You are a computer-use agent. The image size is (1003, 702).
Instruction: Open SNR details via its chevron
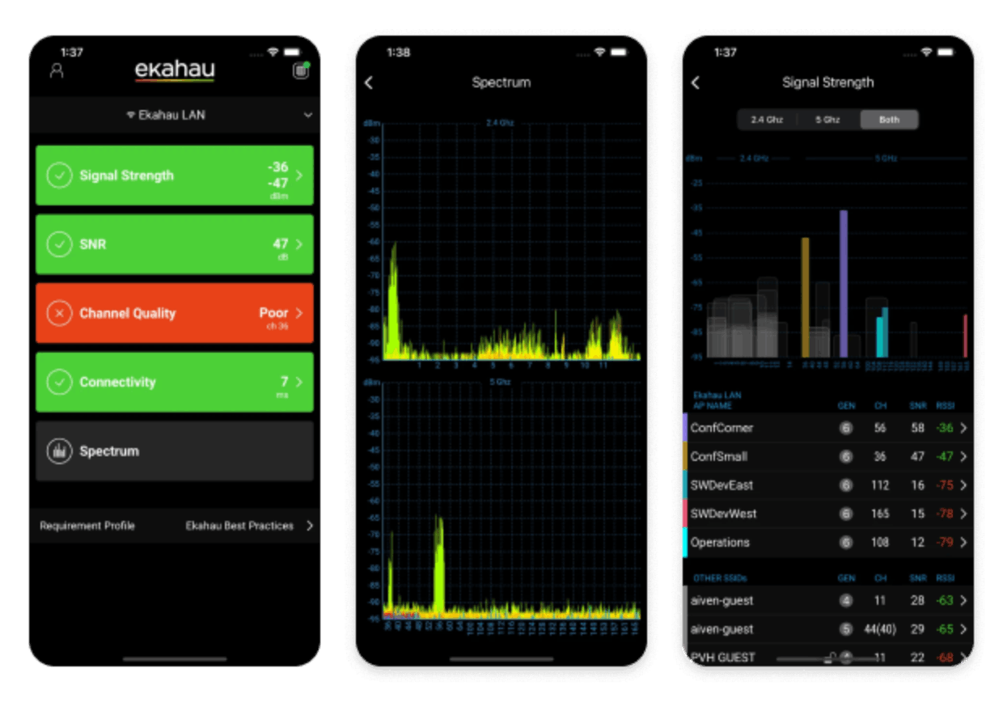[299, 244]
